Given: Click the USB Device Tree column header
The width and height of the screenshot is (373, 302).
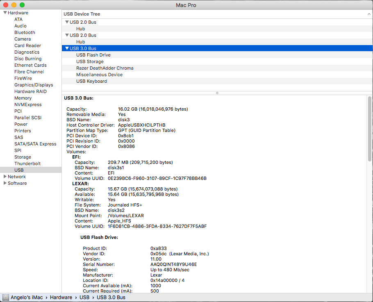Looking at the screenshot, I should (x=82, y=14).
